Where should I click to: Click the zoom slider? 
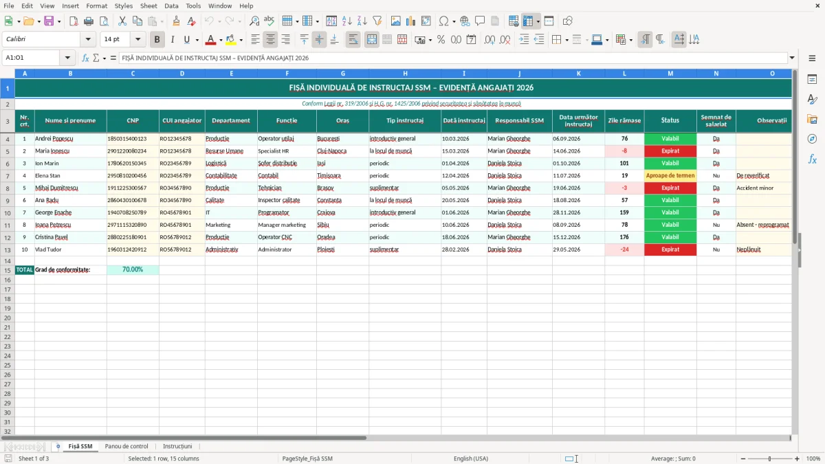click(x=769, y=459)
